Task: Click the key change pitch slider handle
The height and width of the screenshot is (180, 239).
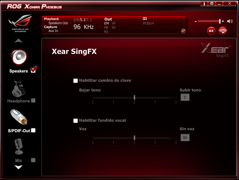Action: 135,98
